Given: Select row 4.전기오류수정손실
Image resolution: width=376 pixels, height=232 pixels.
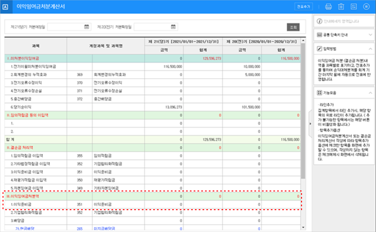Looking at the screenshot, I should [26, 91].
